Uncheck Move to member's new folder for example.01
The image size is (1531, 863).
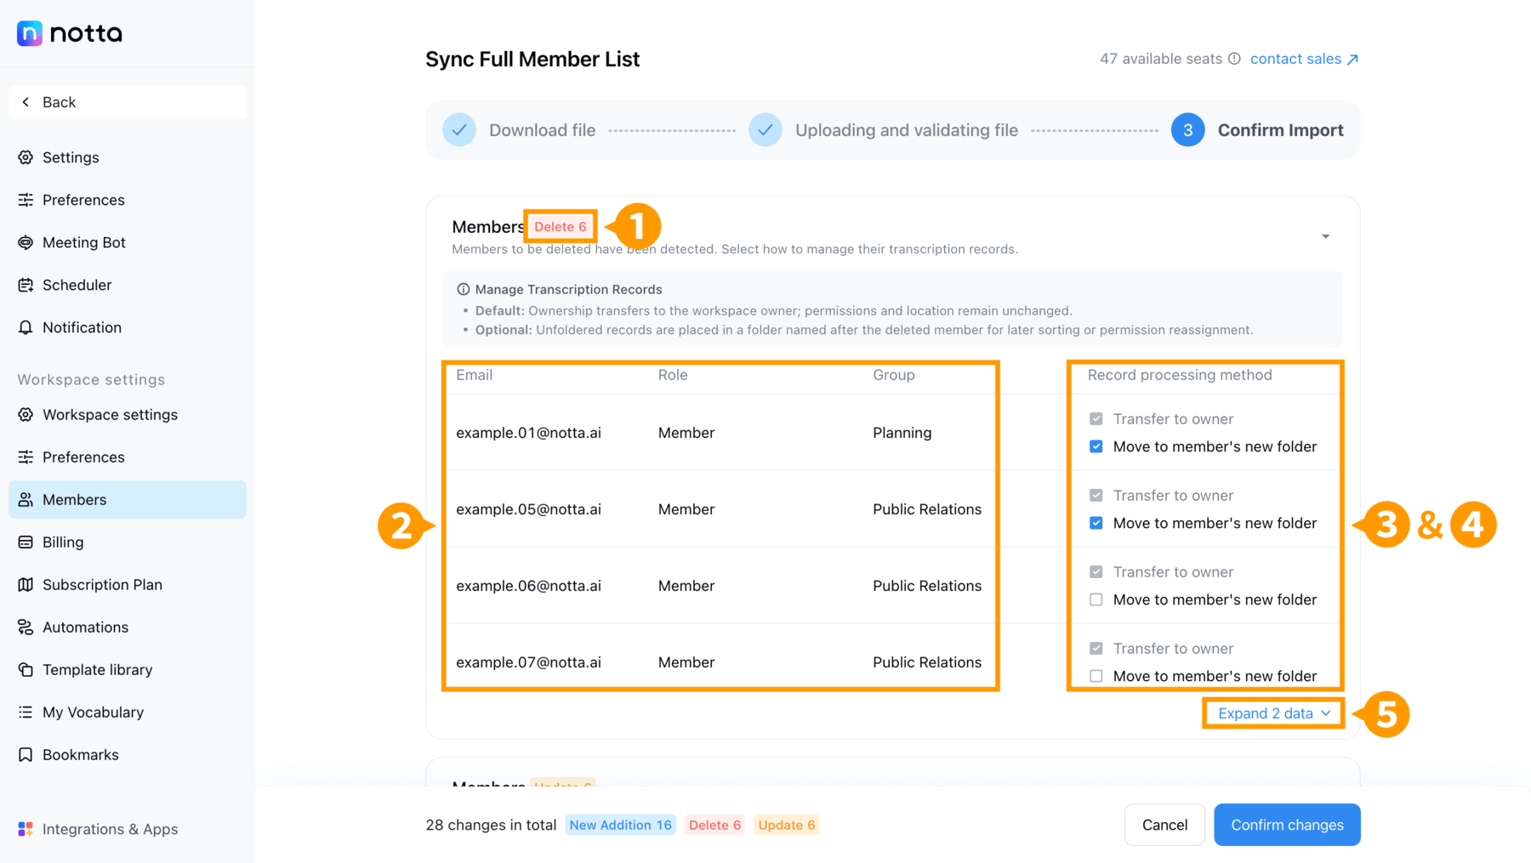pos(1096,446)
